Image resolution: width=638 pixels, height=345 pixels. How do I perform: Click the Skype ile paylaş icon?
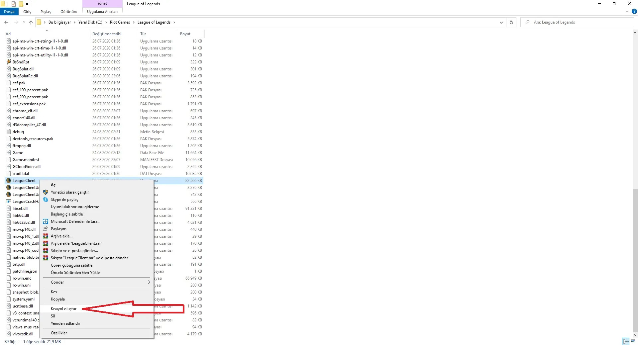(46, 200)
